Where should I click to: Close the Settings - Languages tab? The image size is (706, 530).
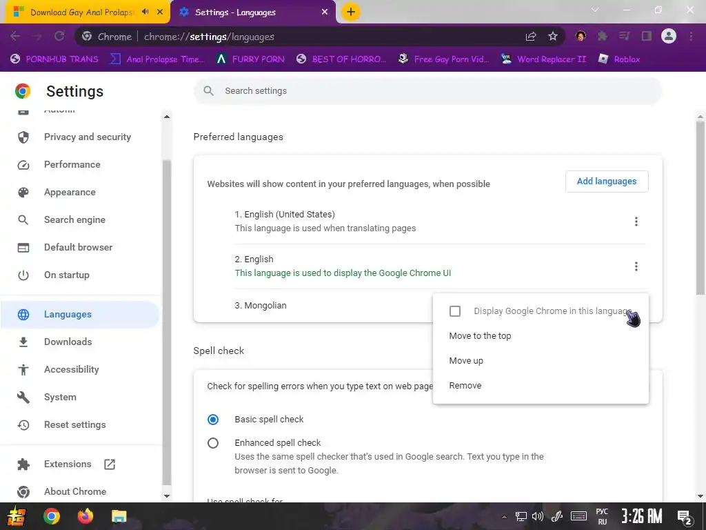[325, 12]
